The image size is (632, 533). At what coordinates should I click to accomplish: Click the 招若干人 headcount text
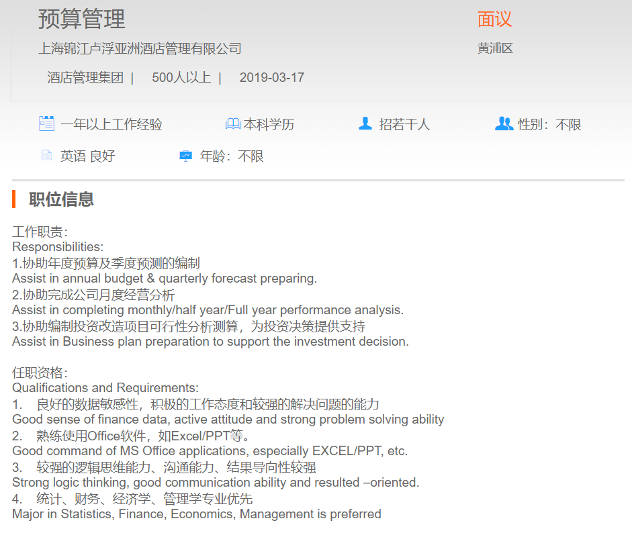coord(404,124)
